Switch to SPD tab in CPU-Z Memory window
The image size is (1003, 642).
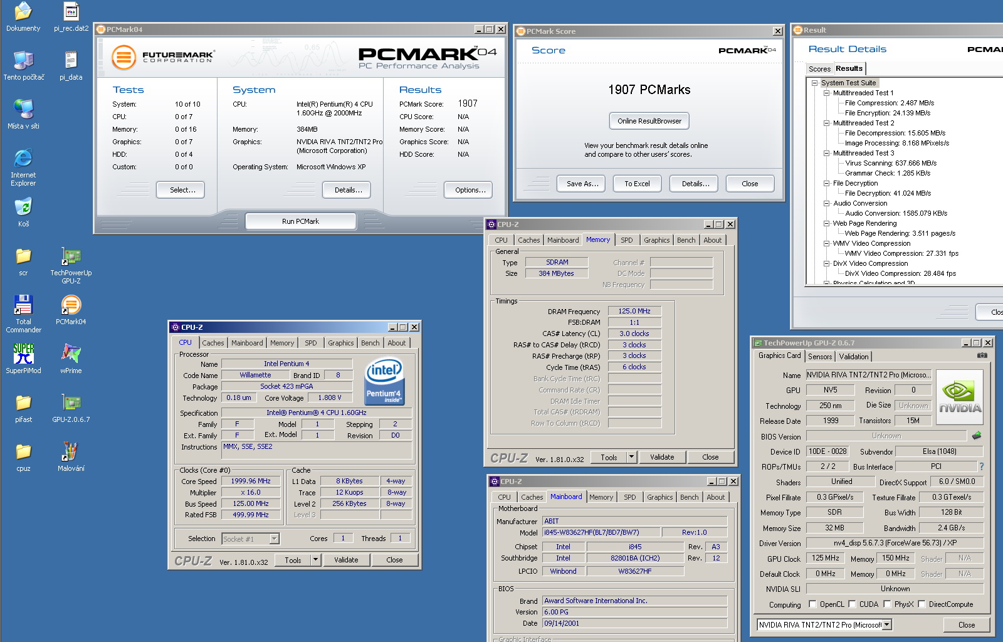point(627,240)
